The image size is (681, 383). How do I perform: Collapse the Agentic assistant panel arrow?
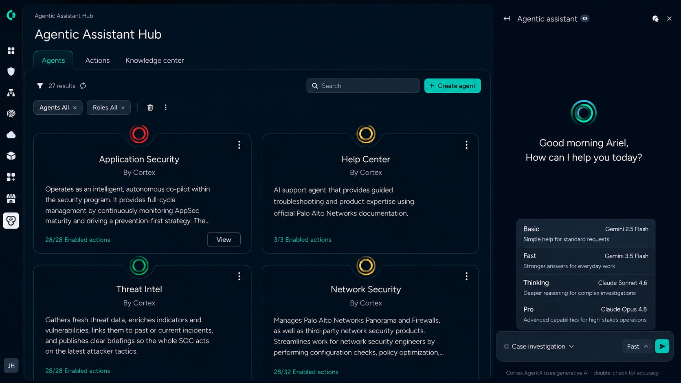tap(507, 19)
